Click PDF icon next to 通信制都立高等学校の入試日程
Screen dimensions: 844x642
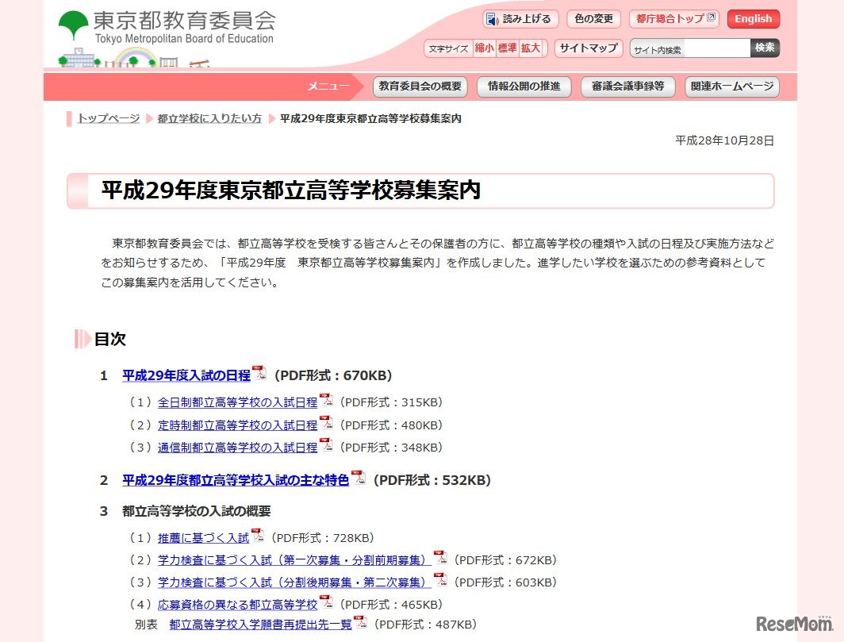tap(326, 446)
